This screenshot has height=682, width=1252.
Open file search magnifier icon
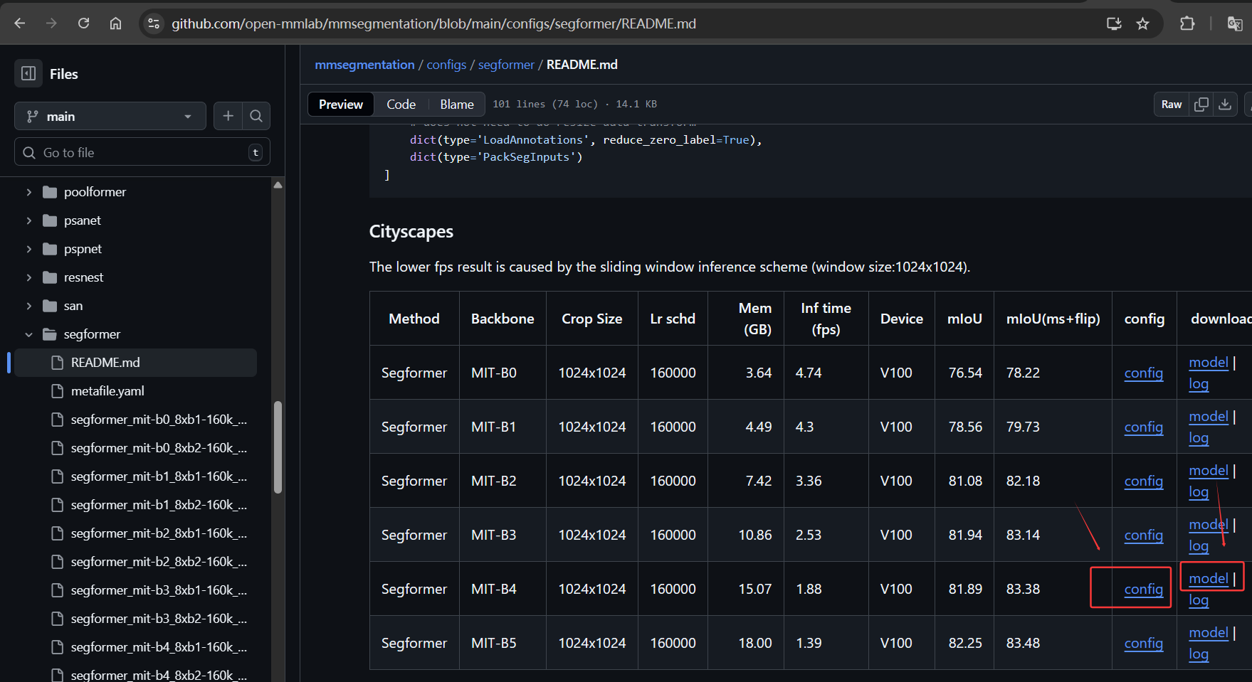coord(256,116)
